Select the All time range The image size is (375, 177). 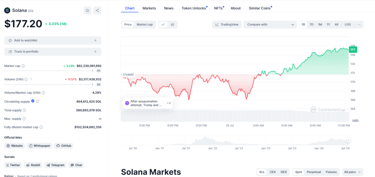coord(336,25)
